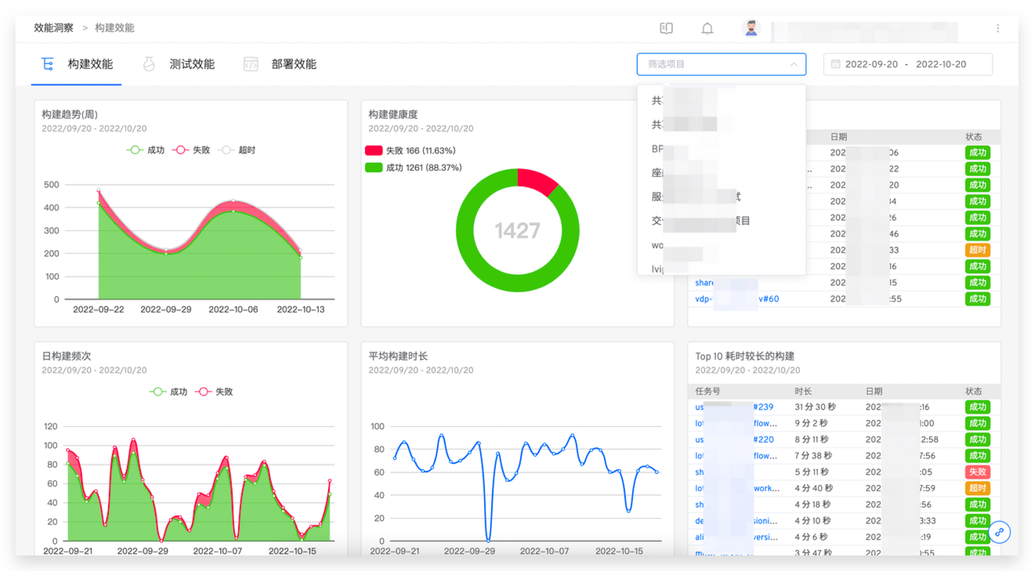The height and width of the screenshot is (571, 1034).
Task: Open the documentation book icon
Action: (666, 28)
